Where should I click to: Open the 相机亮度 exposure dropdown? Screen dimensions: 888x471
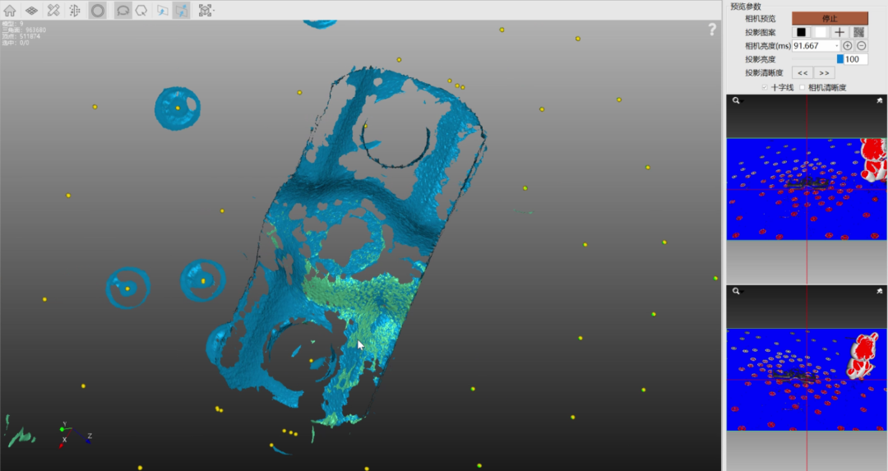(836, 46)
